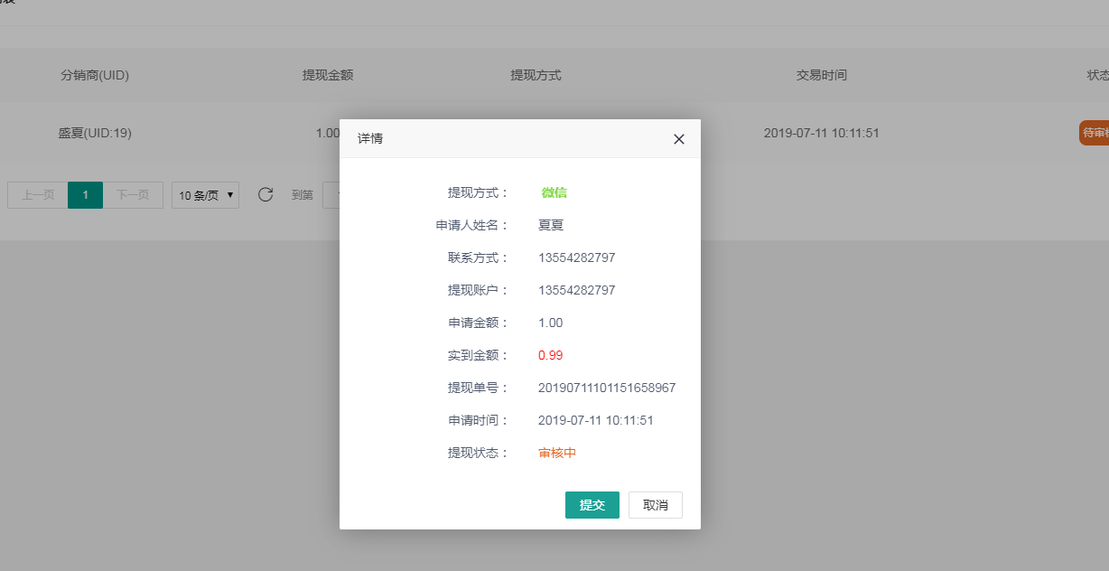Click the orange 审核中 status text
The width and height of the screenshot is (1109, 571).
[x=557, y=453]
